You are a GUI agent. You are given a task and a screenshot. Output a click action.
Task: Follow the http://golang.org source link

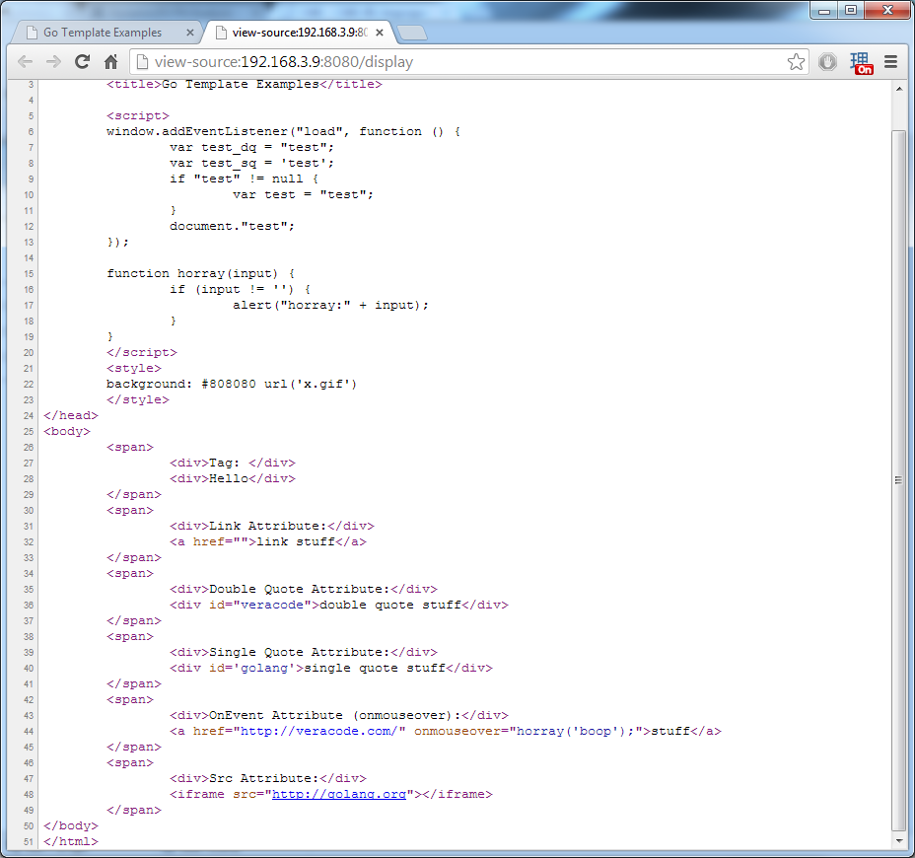tap(339, 794)
